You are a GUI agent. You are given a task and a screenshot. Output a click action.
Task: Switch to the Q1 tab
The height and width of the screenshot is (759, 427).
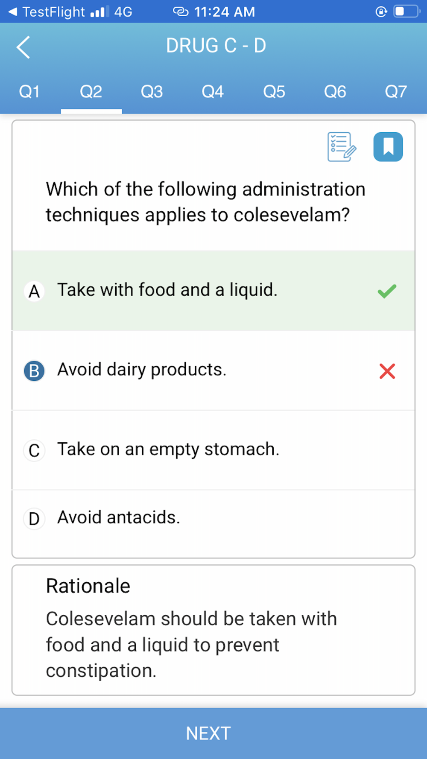coord(29,92)
